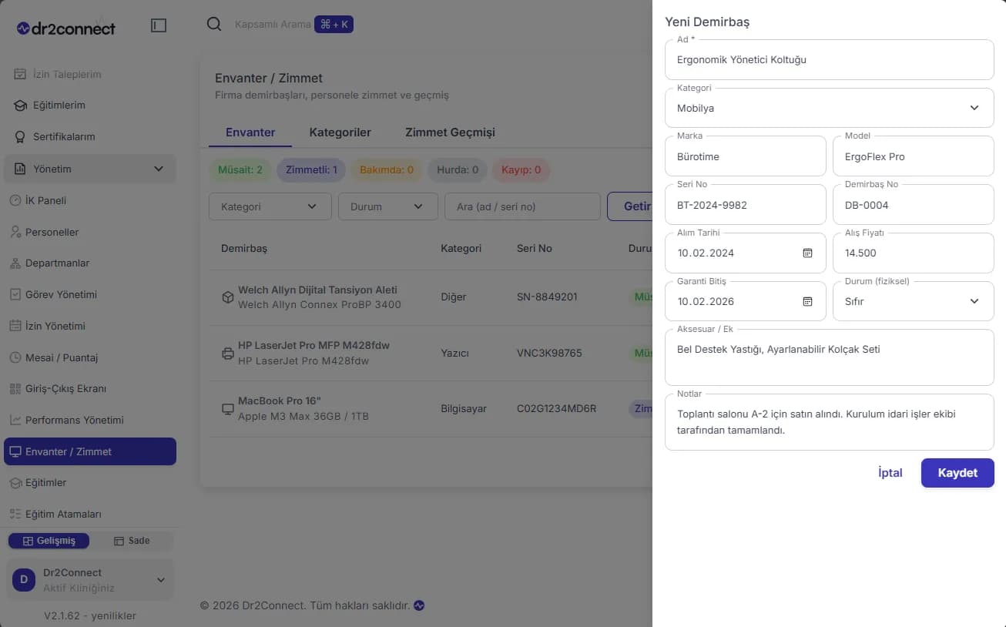This screenshot has height=627, width=1006.
Task: Open the Kategori filter dropdown
Action: (x=270, y=206)
